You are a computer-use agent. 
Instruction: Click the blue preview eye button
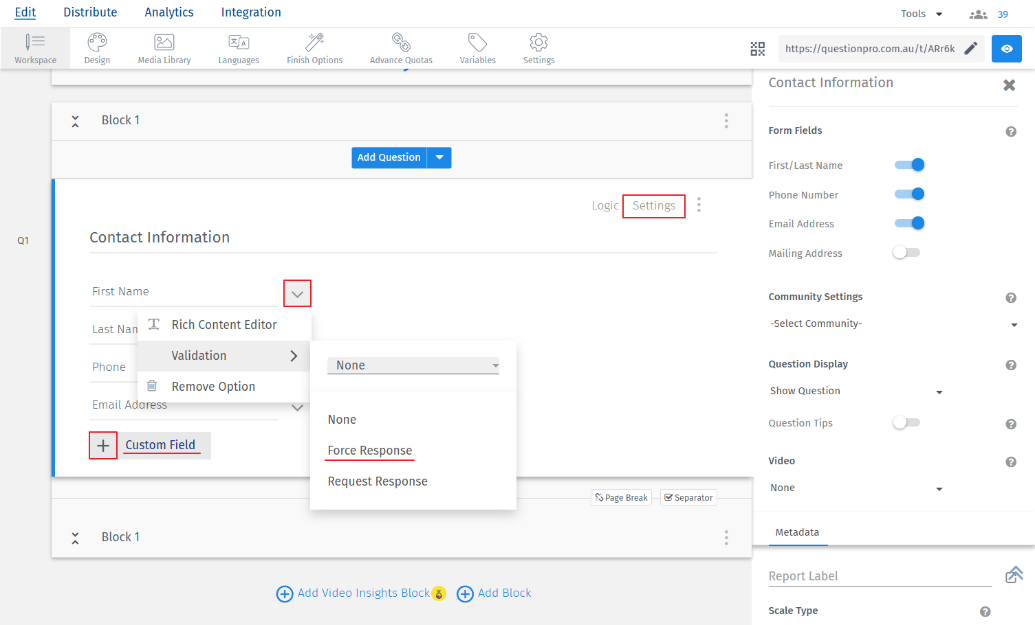point(1006,49)
